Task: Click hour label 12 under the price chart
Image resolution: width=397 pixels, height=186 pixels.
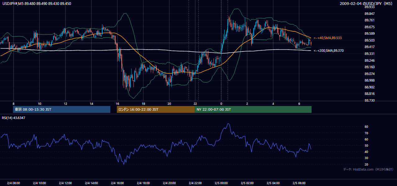Action: (65, 104)
